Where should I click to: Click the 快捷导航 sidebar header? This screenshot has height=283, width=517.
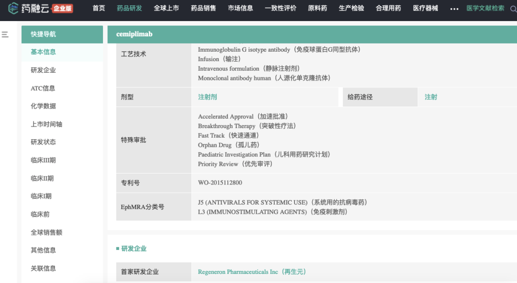[x=62, y=34]
